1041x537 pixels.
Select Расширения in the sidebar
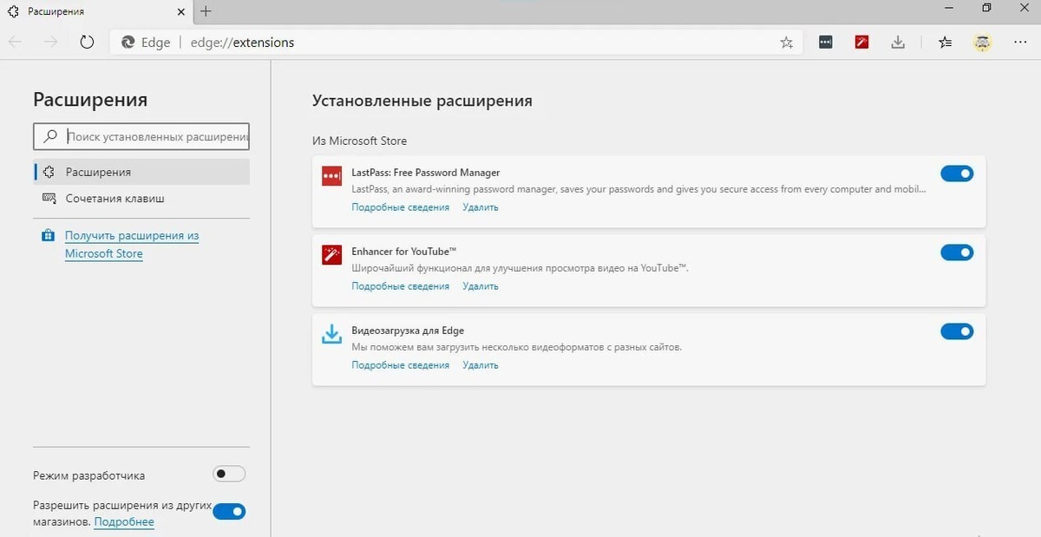click(141, 172)
